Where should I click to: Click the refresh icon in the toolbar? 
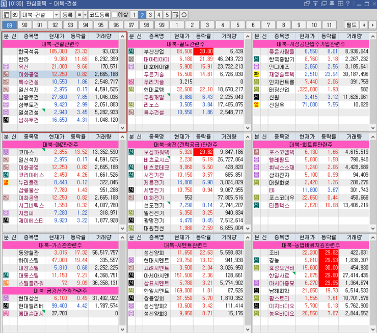click(x=184, y=15)
